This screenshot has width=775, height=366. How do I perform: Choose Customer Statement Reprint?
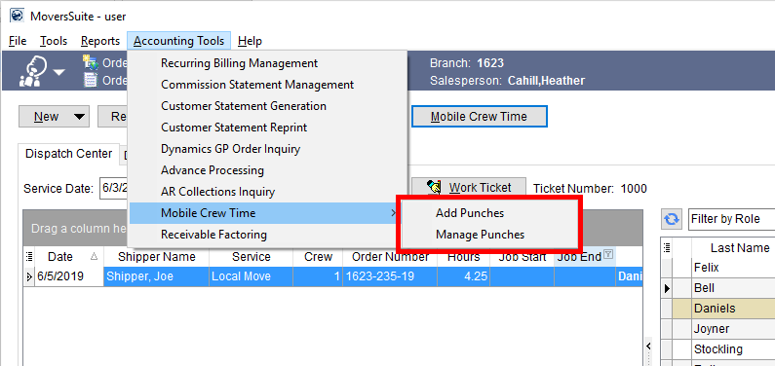pos(267,128)
